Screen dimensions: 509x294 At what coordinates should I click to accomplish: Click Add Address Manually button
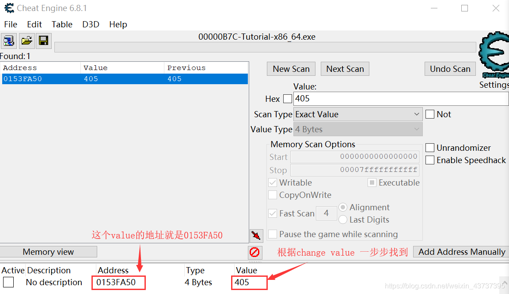(461, 252)
